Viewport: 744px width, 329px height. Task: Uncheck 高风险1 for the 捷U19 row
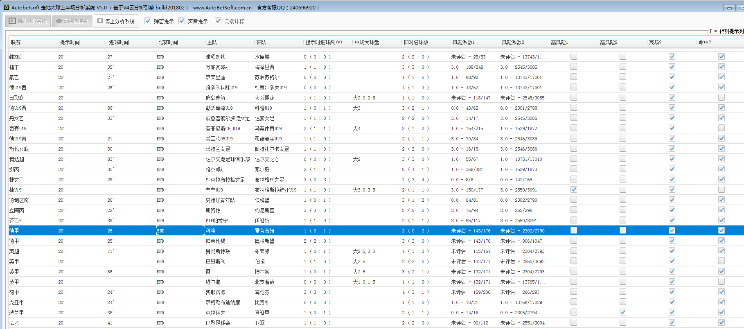click(x=574, y=189)
